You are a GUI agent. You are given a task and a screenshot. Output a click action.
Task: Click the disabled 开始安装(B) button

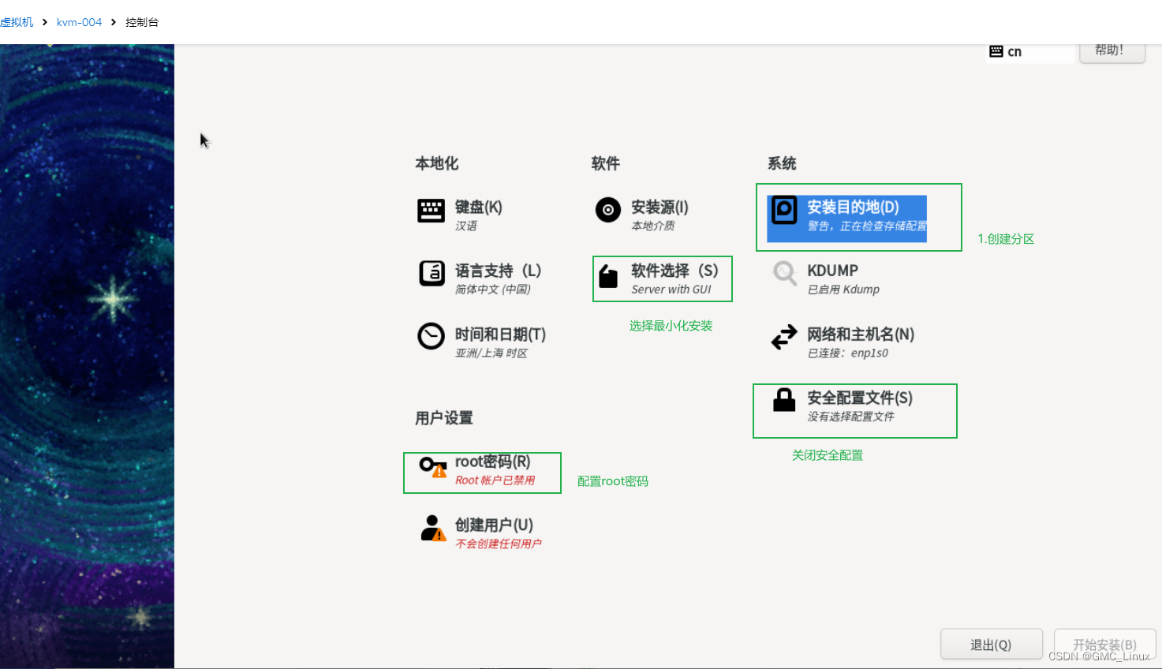pyautogui.click(x=1104, y=644)
